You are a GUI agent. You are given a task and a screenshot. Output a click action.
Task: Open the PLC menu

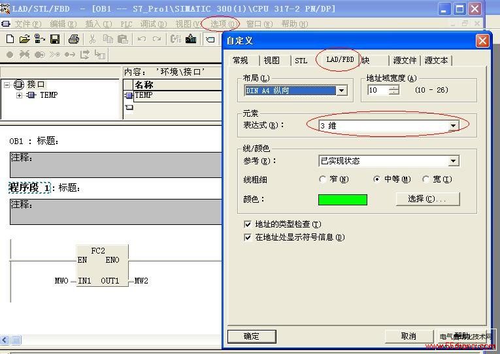pyautogui.click(x=126, y=24)
